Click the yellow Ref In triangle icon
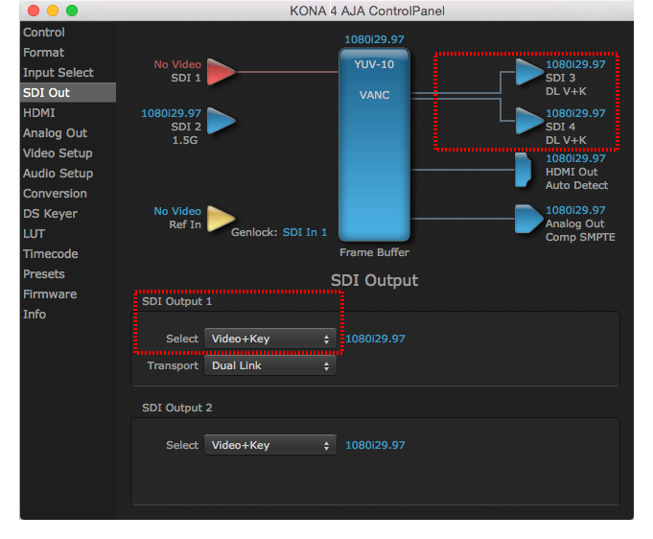Image resolution: width=653 pixels, height=539 pixels. 221,219
